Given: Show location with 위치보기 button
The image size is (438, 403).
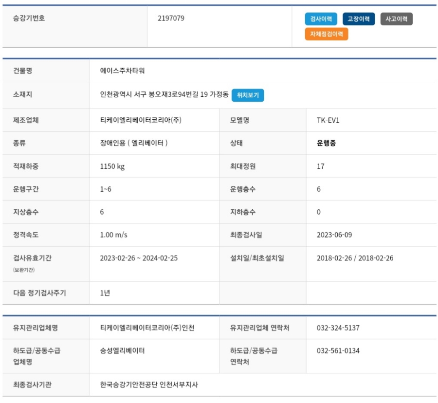Looking at the screenshot, I should click(248, 95).
